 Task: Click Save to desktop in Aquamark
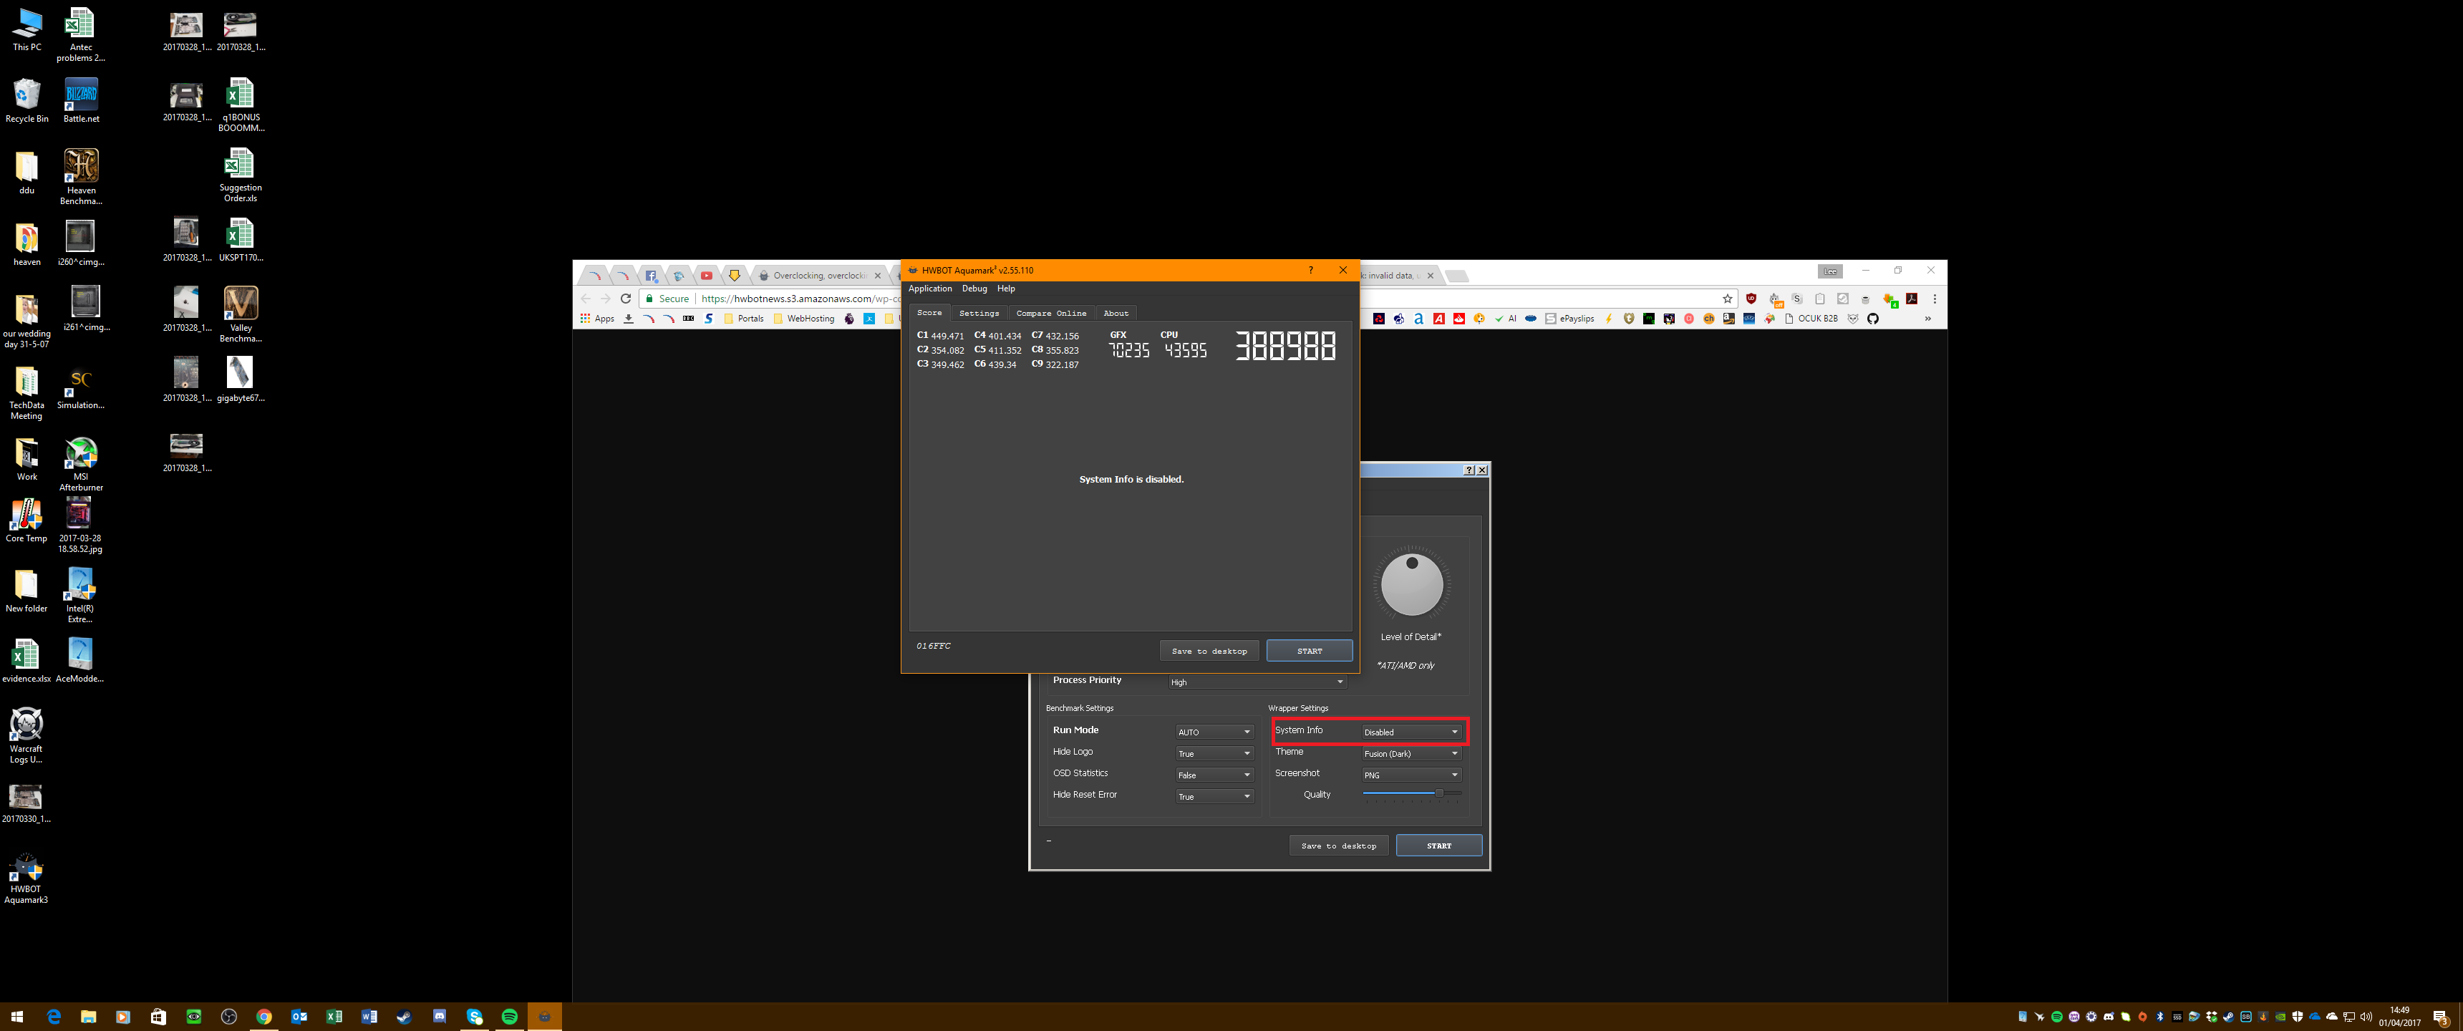tap(1209, 650)
